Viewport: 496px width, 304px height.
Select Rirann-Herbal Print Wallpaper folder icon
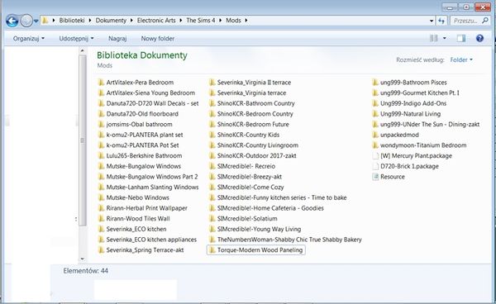[101, 208]
